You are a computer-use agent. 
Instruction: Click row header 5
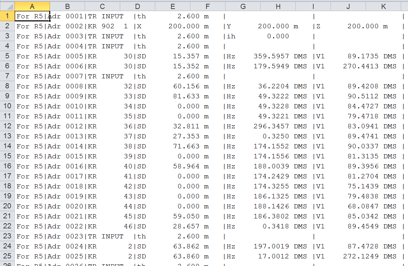point(7,56)
